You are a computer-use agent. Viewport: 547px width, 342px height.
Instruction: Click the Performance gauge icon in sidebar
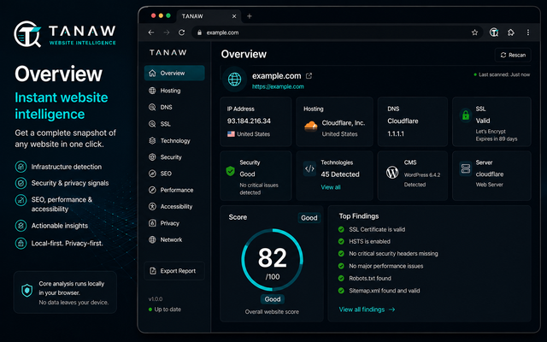(x=152, y=190)
